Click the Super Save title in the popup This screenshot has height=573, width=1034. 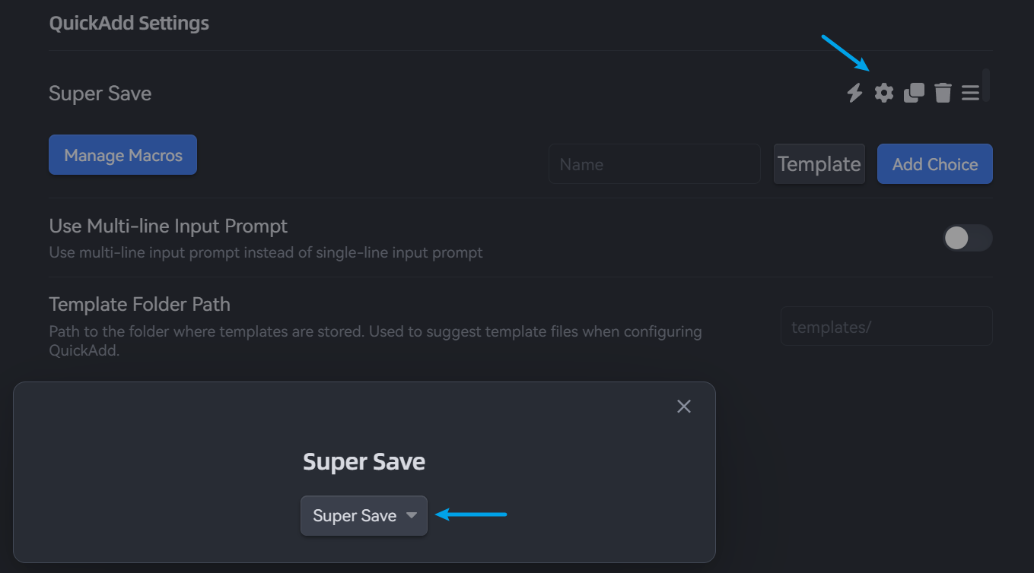point(364,462)
